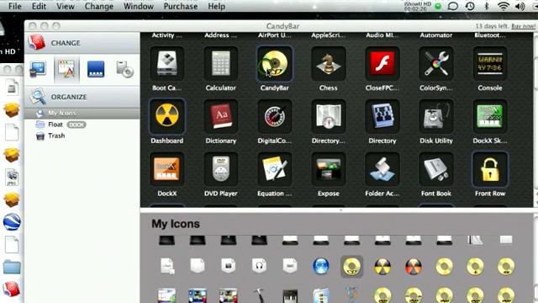This screenshot has width=538, height=303.
Task: Click the CandyBar disc icon in grid
Action: (x=275, y=64)
